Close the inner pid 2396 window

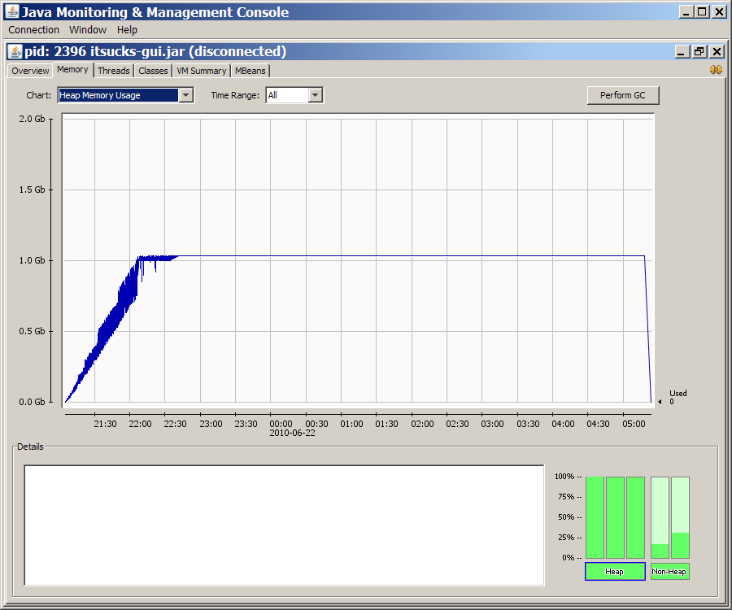coord(717,51)
